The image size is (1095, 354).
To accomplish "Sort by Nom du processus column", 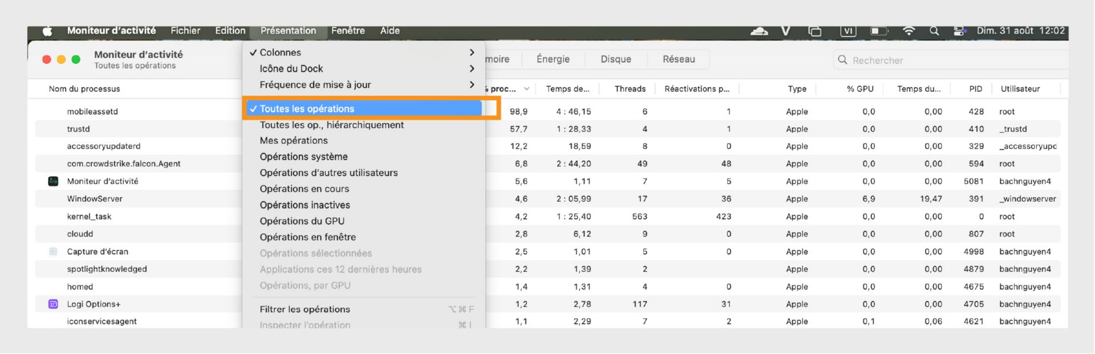I will pos(84,89).
